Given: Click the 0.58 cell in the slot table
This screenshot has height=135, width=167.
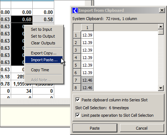Looking at the screenshot, I should [43, 19].
